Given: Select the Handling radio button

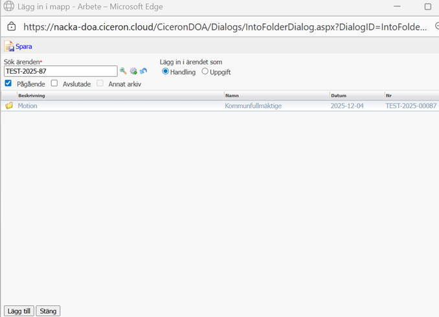Looking at the screenshot, I should [x=166, y=71].
